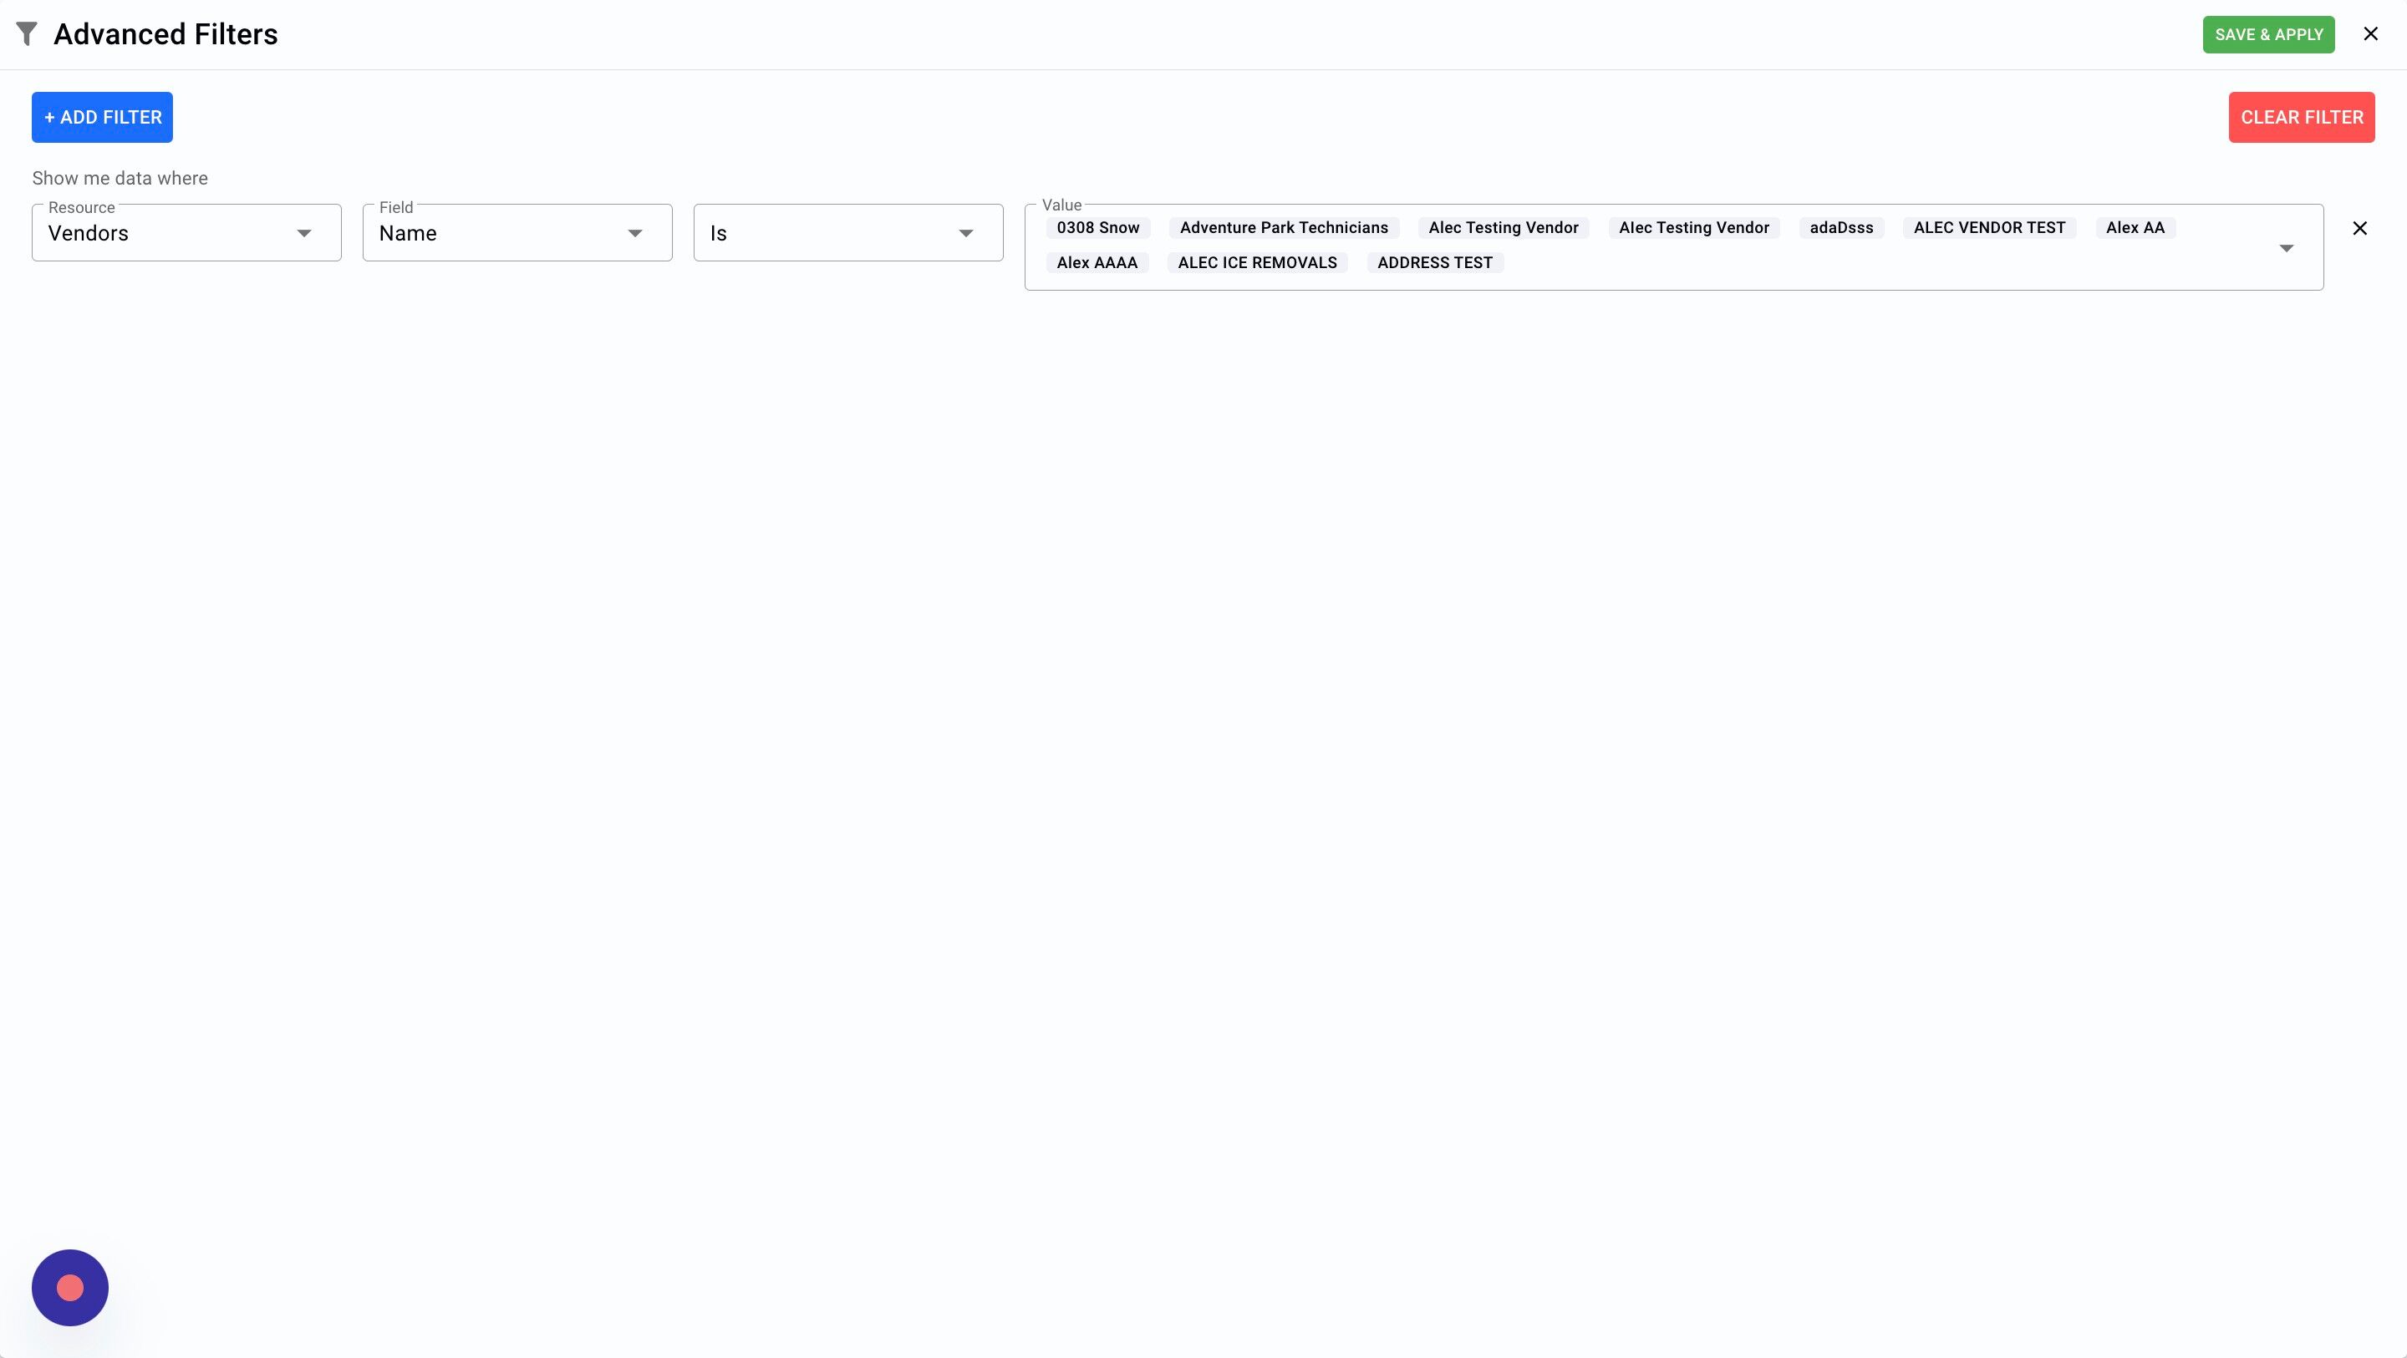The height and width of the screenshot is (1358, 2407).
Task: Open the Resource dropdown showing Vendors
Action: (x=186, y=234)
